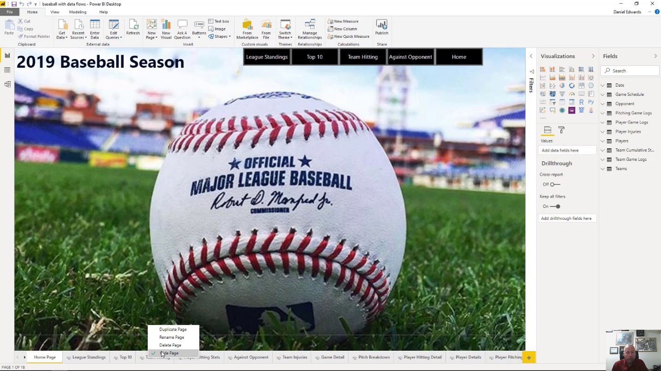661x371 pixels.
Task: Import custom visual From Marketplace
Action: 247,29
